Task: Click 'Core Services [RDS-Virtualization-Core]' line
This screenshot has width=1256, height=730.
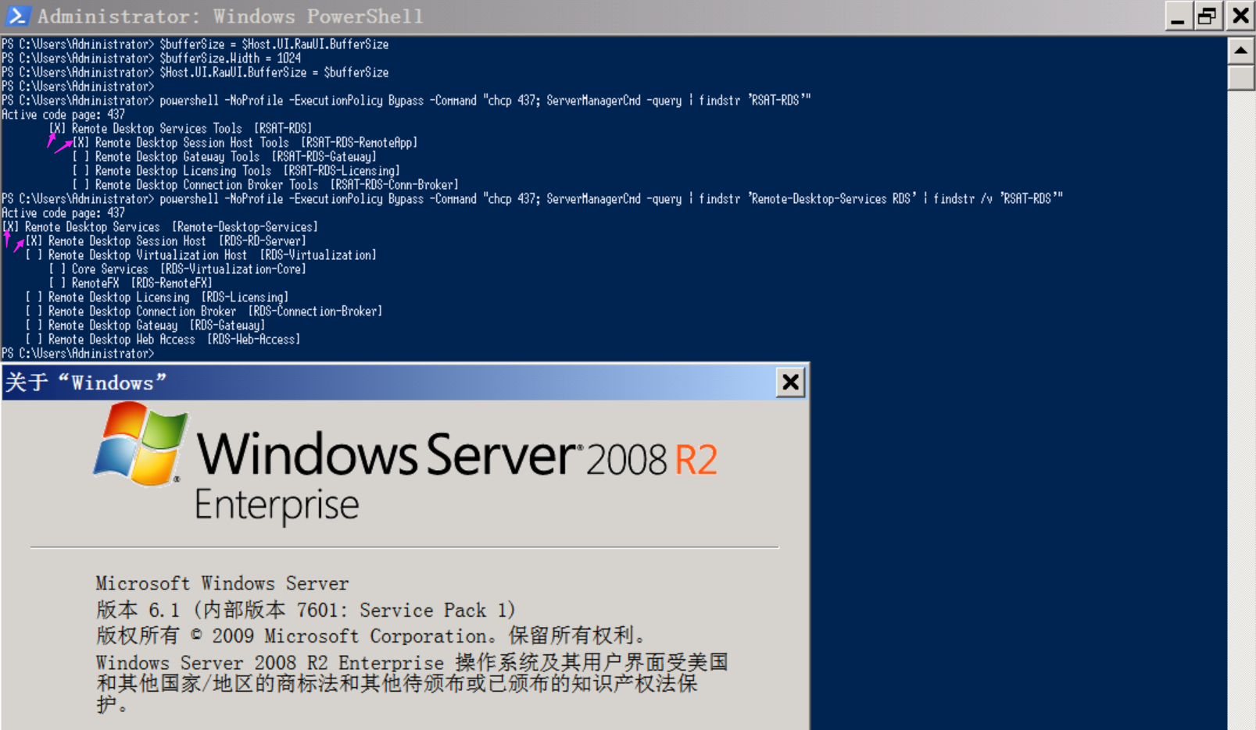Action: [x=177, y=269]
